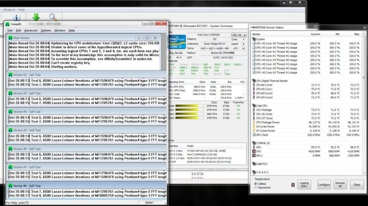The height and width of the screenshot is (206, 368).
Task: Click the magnifying glass toolbar icon
Action: point(53,17)
